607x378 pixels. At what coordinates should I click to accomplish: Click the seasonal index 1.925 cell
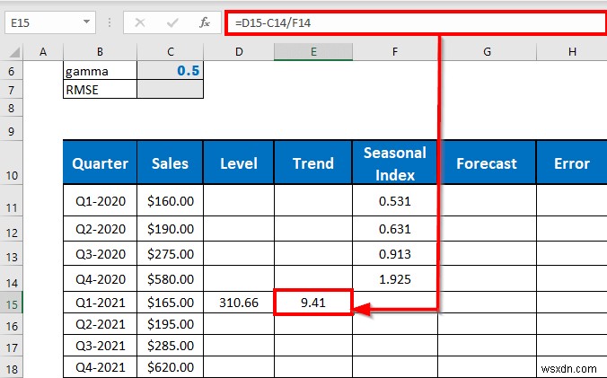coord(395,278)
